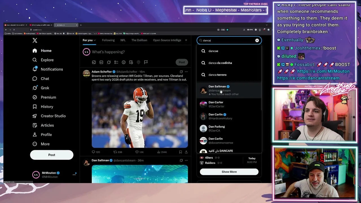
Task: Open Chat in the sidebar
Action: click(x=41, y=79)
